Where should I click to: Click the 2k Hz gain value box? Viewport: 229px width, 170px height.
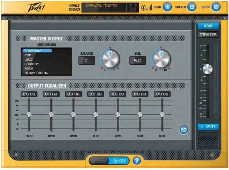pos(118,94)
